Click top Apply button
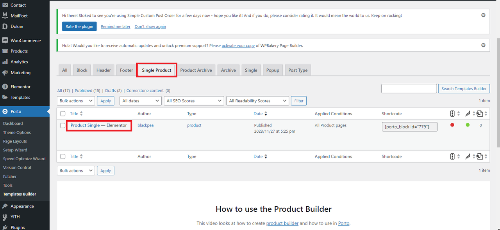The width and height of the screenshot is (500, 230). 106,101
